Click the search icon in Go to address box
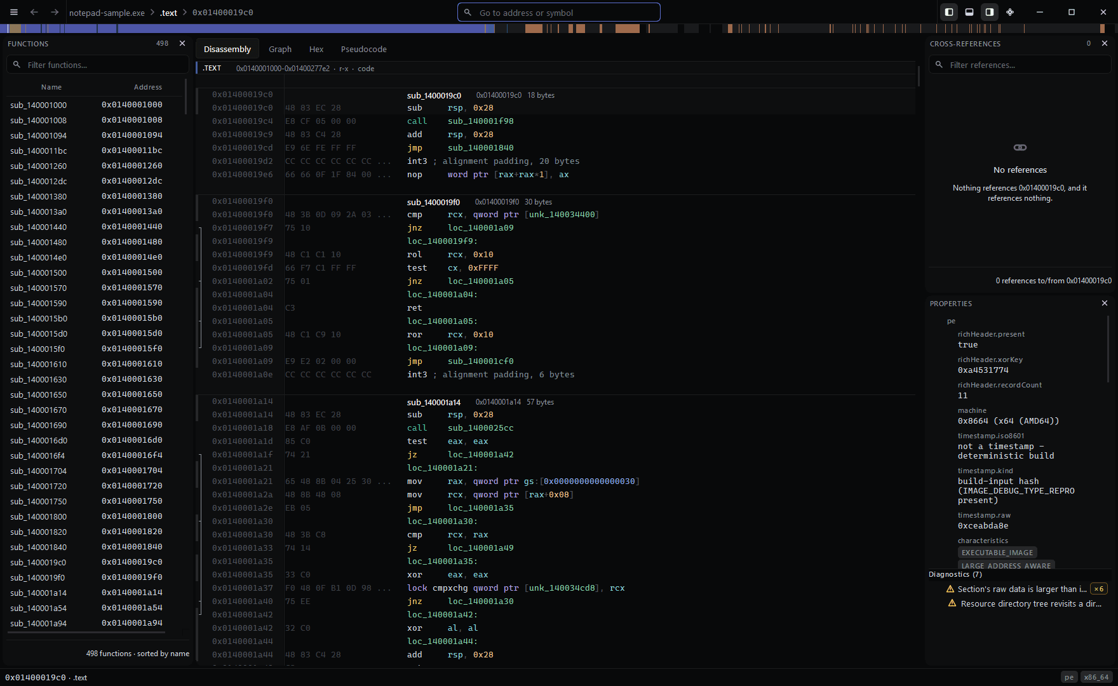Image resolution: width=1118 pixels, height=686 pixels. point(468,12)
